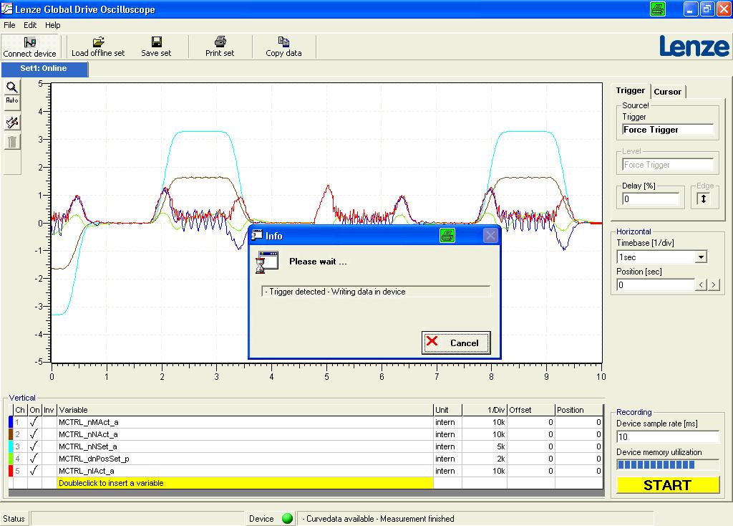Image resolution: width=733 pixels, height=526 pixels.
Task: Click Position right arrow stepper
Action: click(714, 284)
